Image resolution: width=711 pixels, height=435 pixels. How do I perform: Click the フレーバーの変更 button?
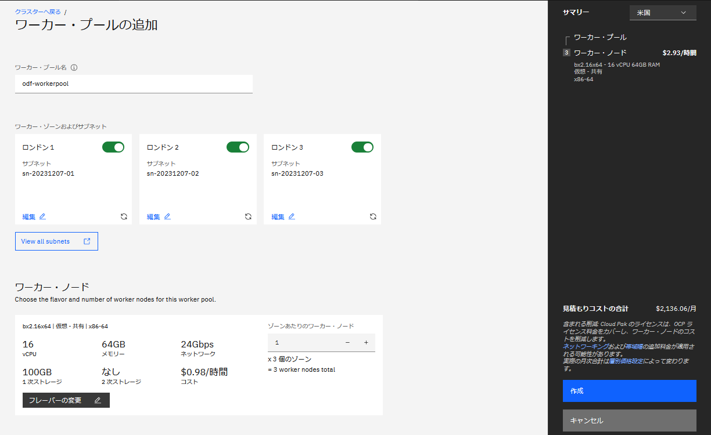pyautogui.click(x=66, y=400)
